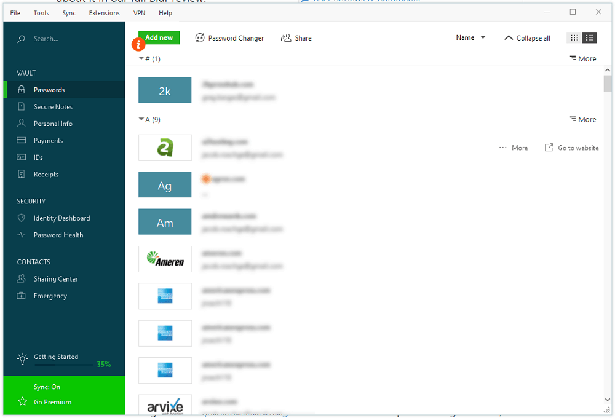Screen dimensions: 615x418
Task: Click the Identity Dashboard shield icon
Action: 22,218
